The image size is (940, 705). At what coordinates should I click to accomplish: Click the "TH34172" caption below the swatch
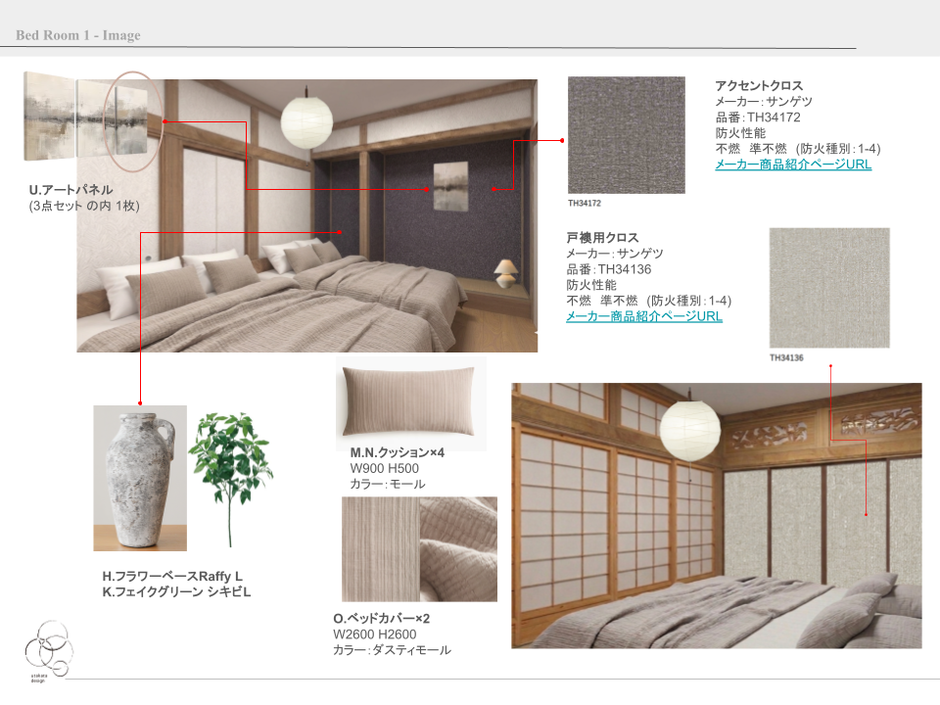pos(585,204)
